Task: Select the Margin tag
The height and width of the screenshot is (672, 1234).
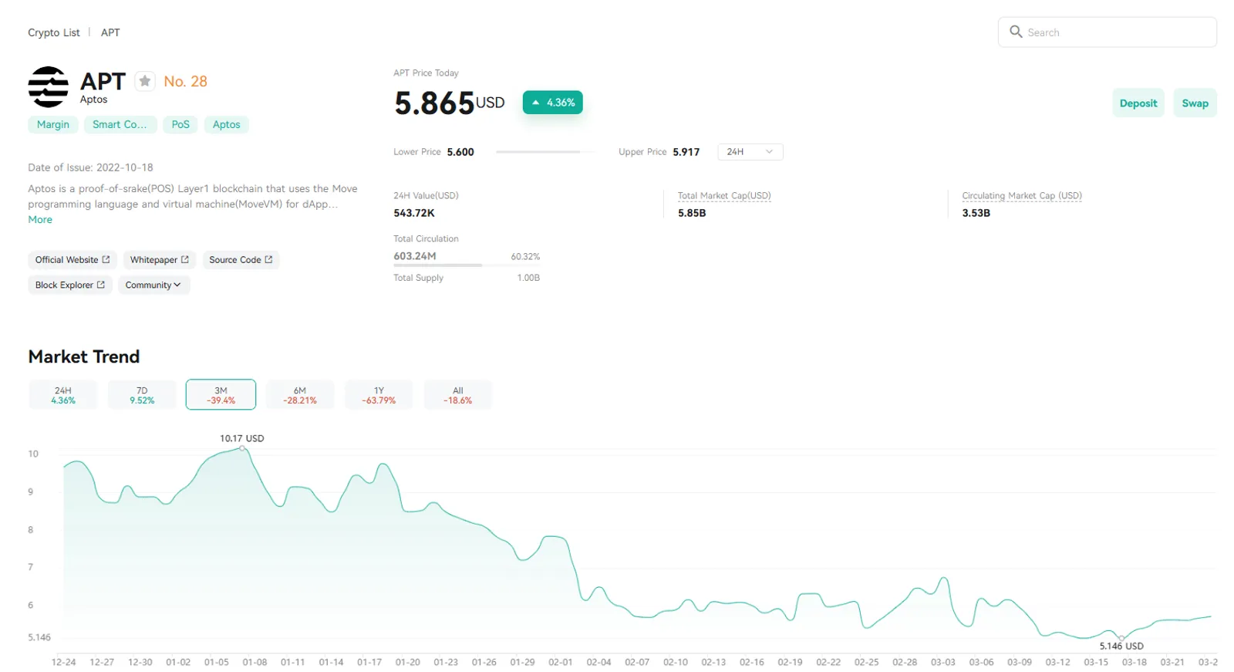Action: tap(53, 124)
